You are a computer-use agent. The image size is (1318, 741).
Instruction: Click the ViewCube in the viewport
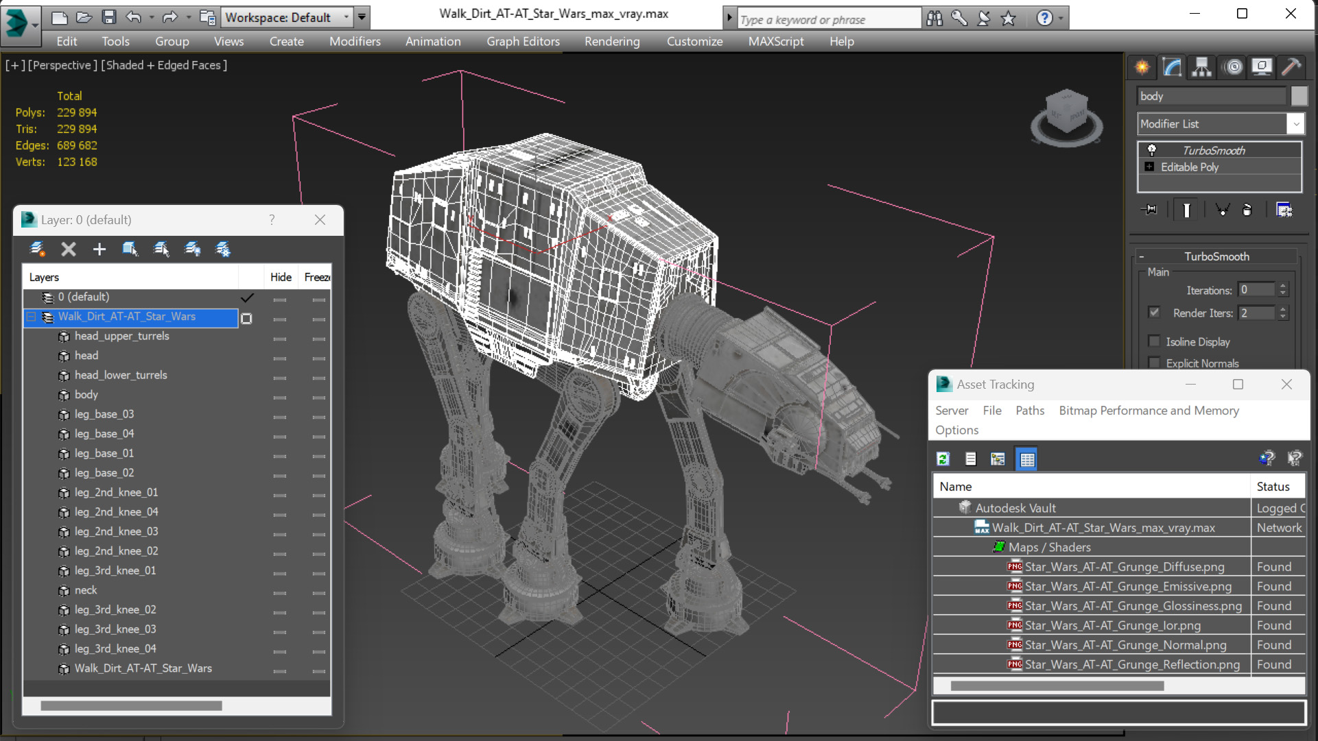pyautogui.click(x=1066, y=117)
